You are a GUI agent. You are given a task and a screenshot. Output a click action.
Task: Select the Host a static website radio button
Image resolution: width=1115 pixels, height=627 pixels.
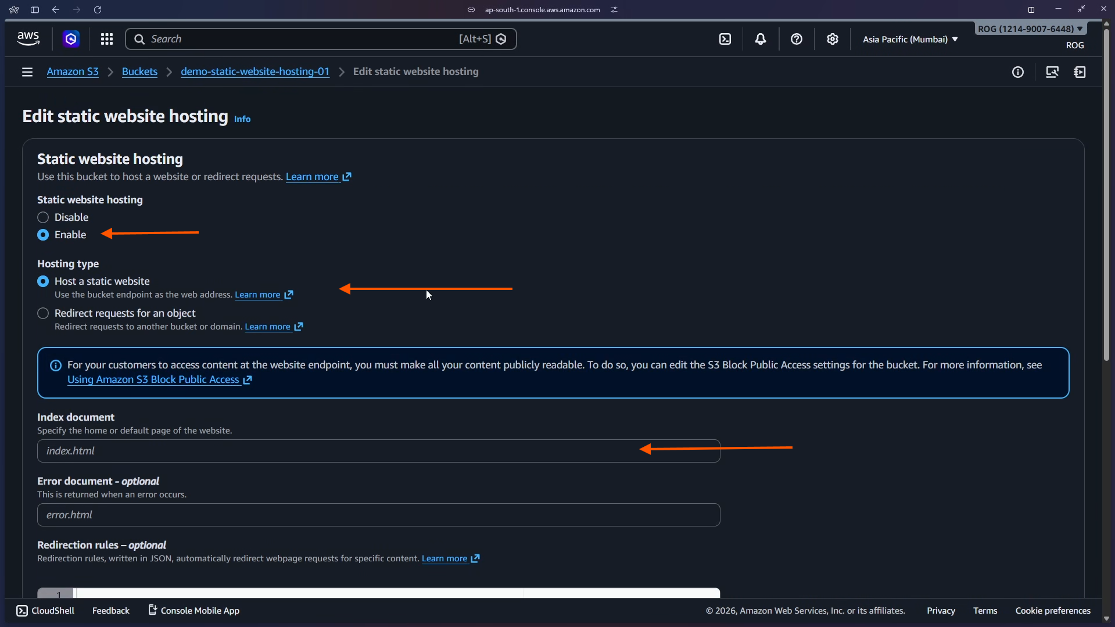[x=43, y=281]
